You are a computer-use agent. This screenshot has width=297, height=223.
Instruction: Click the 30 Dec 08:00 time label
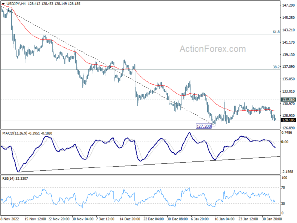coord(178,219)
